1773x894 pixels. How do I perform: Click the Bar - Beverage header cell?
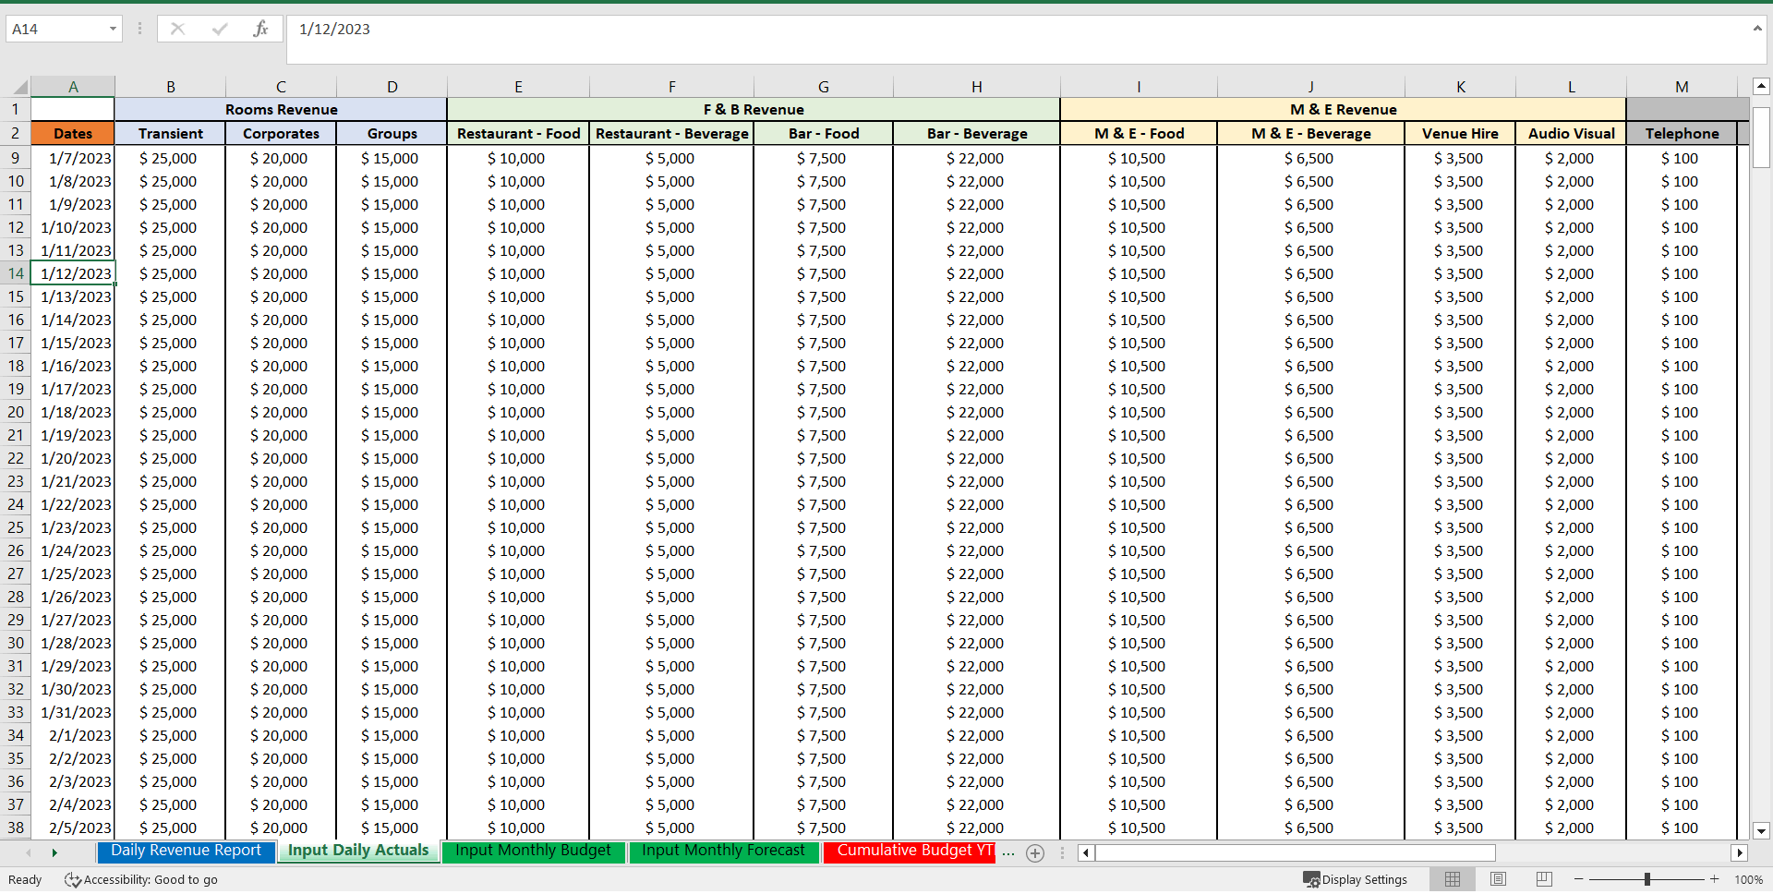977,133
